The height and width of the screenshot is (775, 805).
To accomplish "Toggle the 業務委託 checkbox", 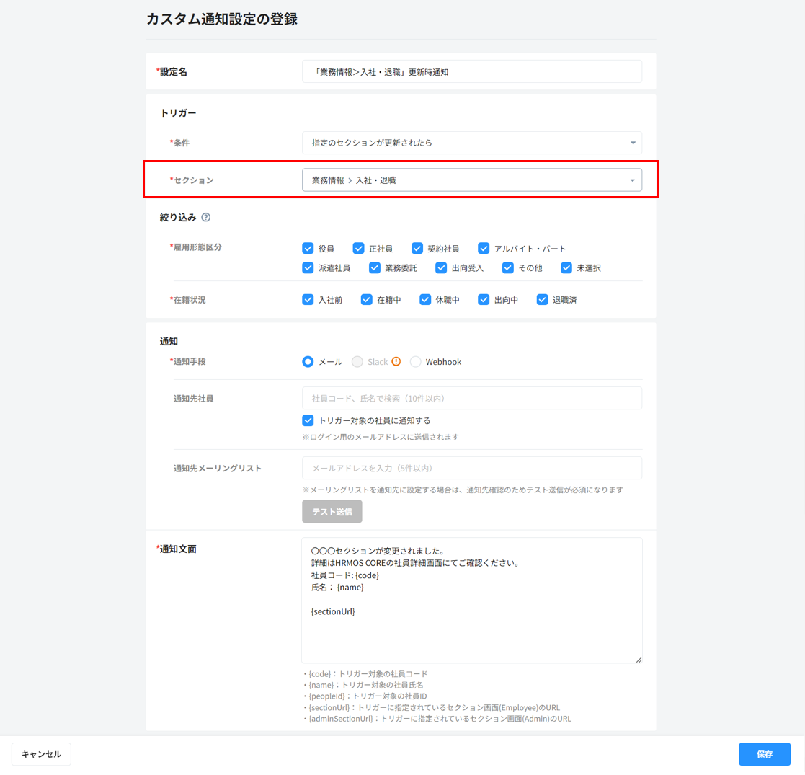I will pyautogui.click(x=375, y=267).
